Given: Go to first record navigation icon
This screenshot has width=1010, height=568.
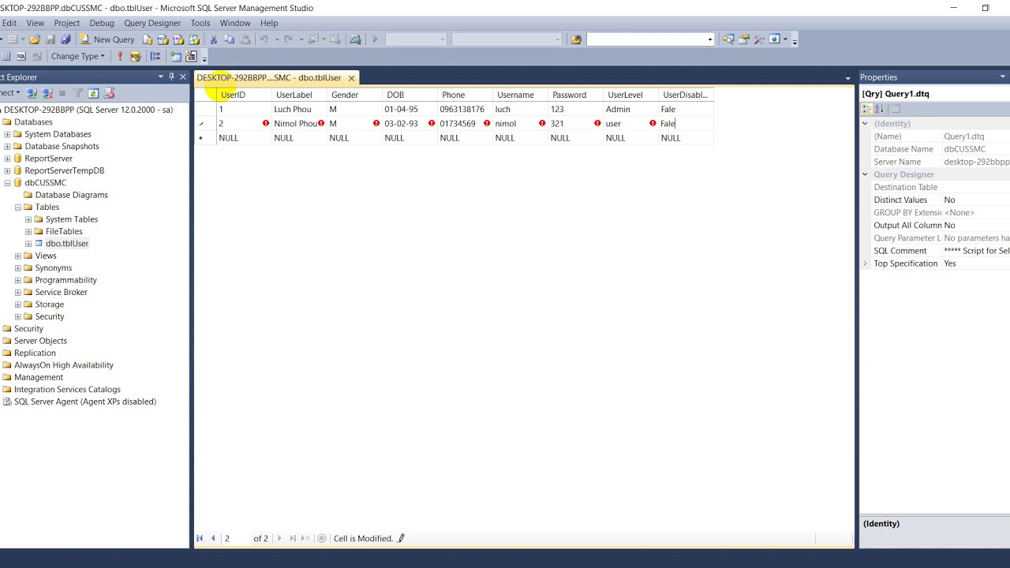Looking at the screenshot, I should tap(200, 538).
